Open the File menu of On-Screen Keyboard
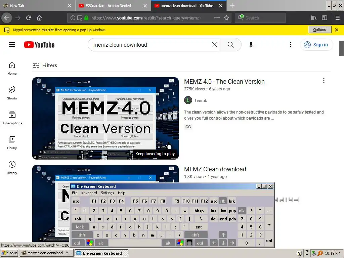The width and height of the screenshot is (344, 258). 75,193
